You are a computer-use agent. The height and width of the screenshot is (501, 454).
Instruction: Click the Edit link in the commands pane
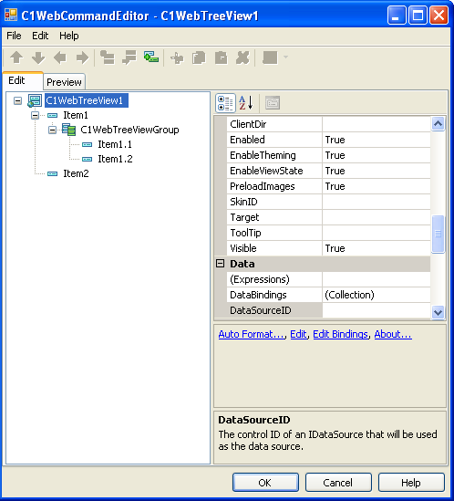[x=298, y=334]
